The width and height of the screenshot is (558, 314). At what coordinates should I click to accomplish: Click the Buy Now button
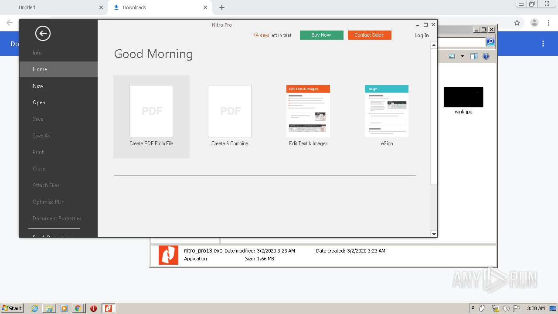click(321, 35)
